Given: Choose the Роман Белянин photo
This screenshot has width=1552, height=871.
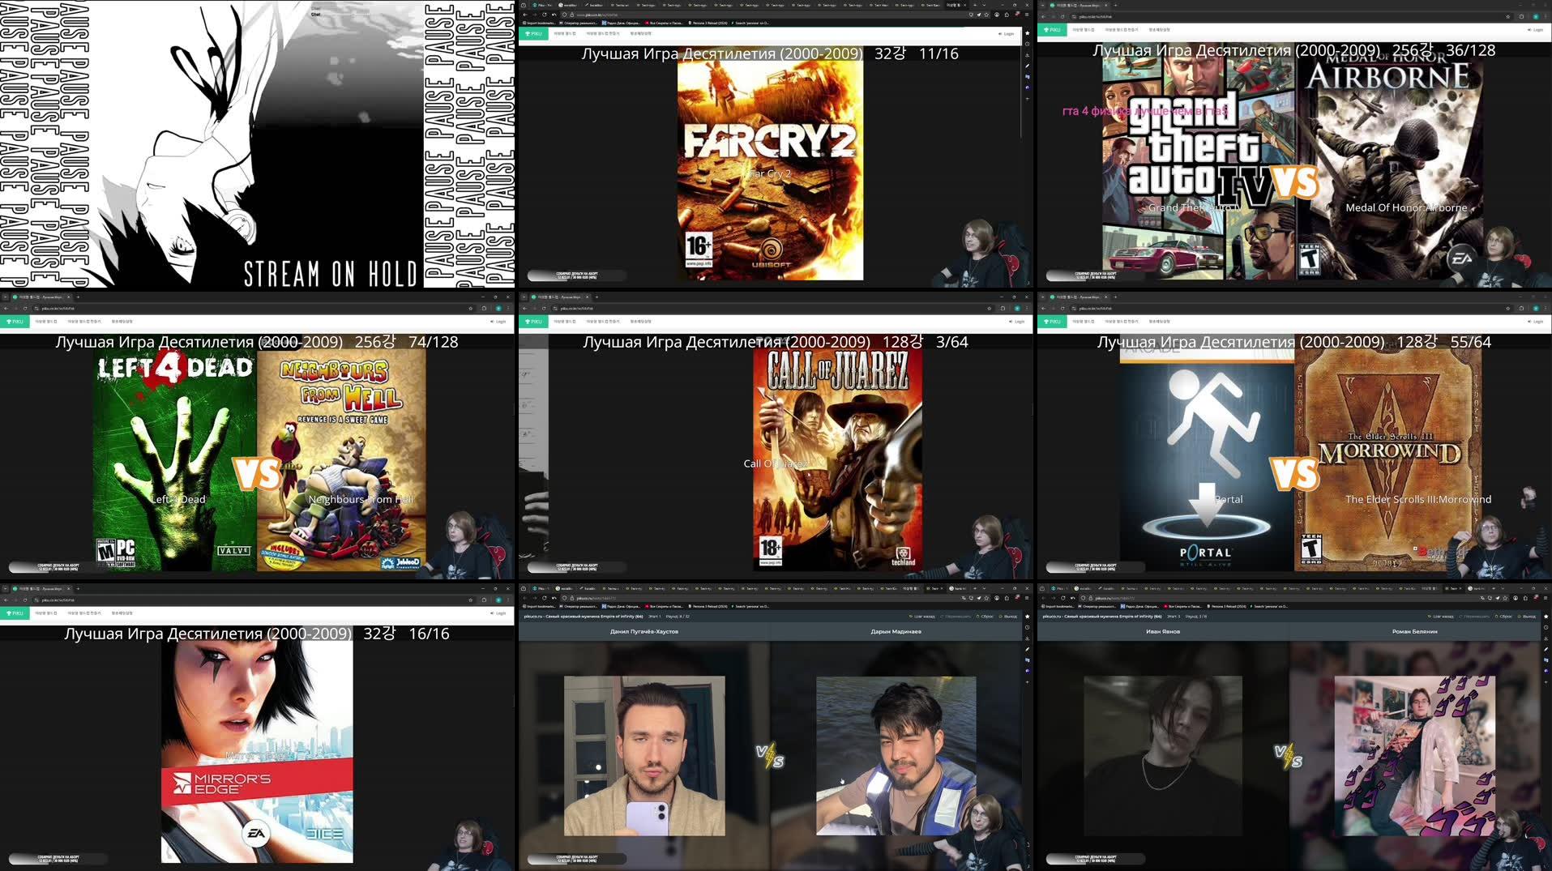Looking at the screenshot, I should [x=1414, y=755].
